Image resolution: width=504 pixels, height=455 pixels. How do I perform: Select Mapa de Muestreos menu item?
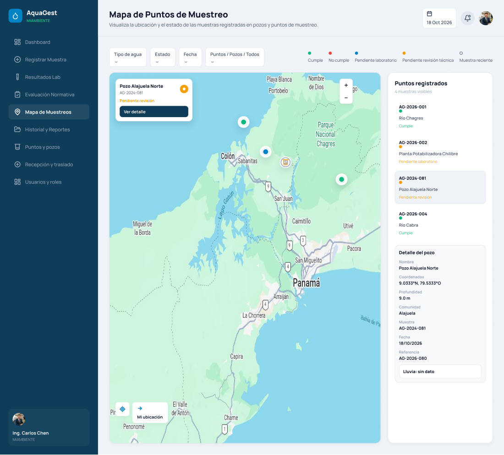point(49,112)
